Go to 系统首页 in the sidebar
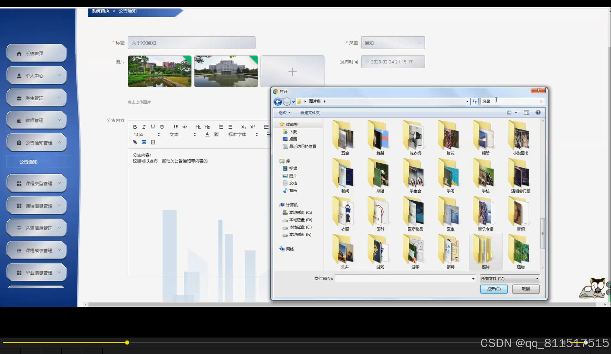 tap(36, 53)
